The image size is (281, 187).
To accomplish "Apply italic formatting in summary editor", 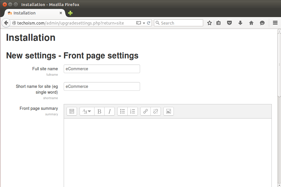I will pyautogui.click(x=110, y=111).
